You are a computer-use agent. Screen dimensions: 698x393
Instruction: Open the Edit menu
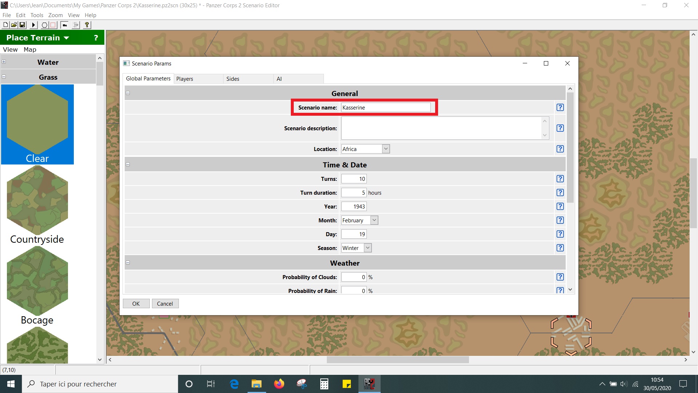(21, 15)
